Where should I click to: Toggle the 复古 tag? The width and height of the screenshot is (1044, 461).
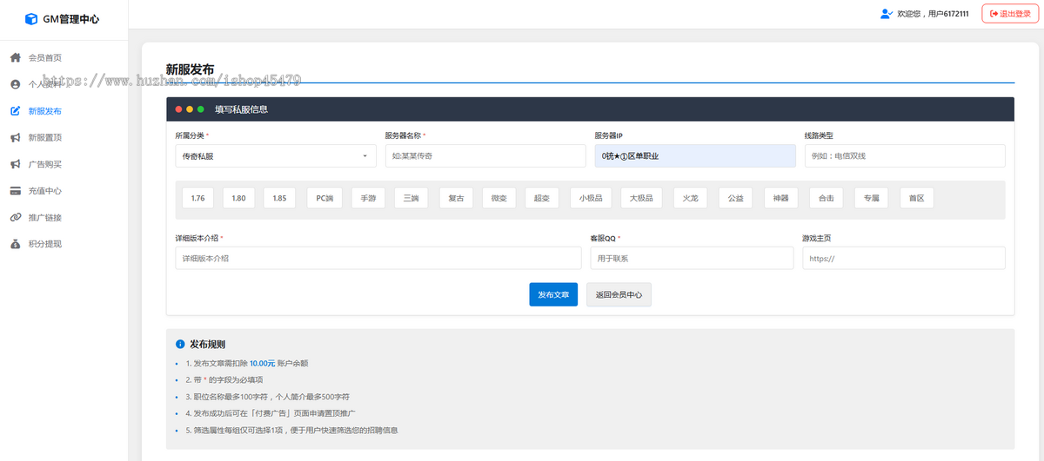[x=456, y=198]
